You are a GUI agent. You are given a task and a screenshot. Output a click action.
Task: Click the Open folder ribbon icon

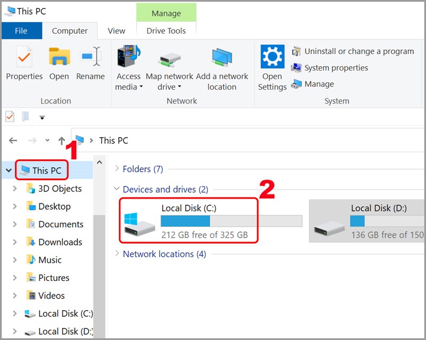click(x=59, y=57)
